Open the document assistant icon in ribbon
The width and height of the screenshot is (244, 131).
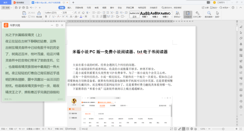coord(188,15)
